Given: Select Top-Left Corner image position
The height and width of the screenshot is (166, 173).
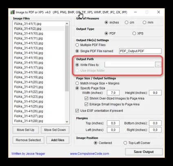Looking at the screenshot, I should coord(125,143).
